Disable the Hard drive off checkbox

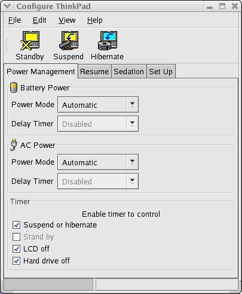[x=16, y=261]
